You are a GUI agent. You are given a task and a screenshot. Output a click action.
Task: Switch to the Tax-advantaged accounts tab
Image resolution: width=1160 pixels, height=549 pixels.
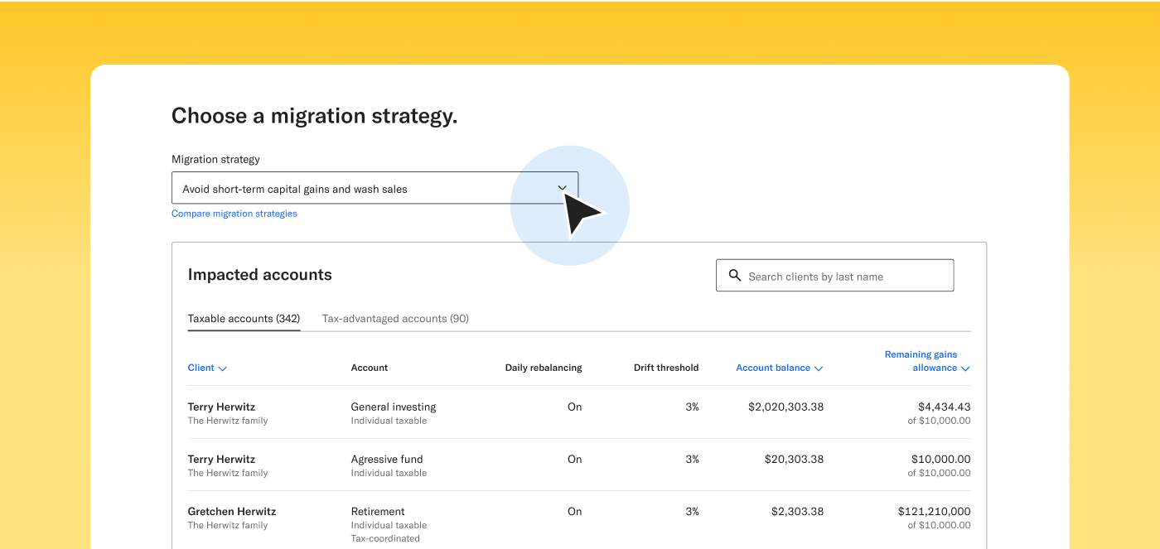click(395, 318)
